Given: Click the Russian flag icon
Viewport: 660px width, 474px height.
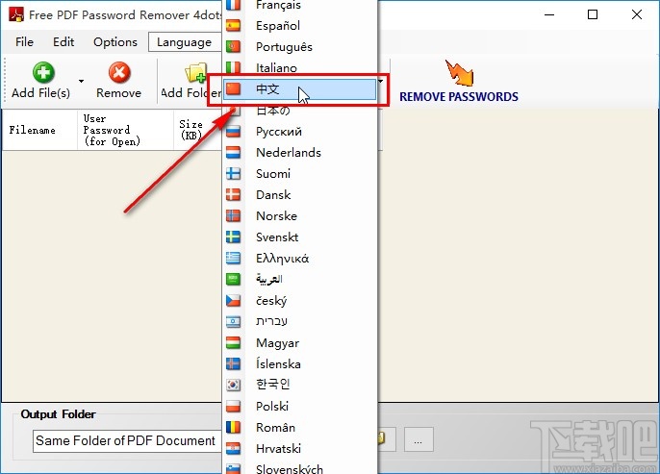Looking at the screenshot, I should (233, 132).
